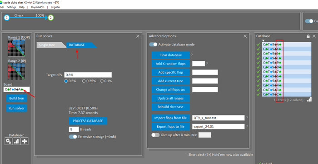Click the Add specific flop button

(170, 72)
